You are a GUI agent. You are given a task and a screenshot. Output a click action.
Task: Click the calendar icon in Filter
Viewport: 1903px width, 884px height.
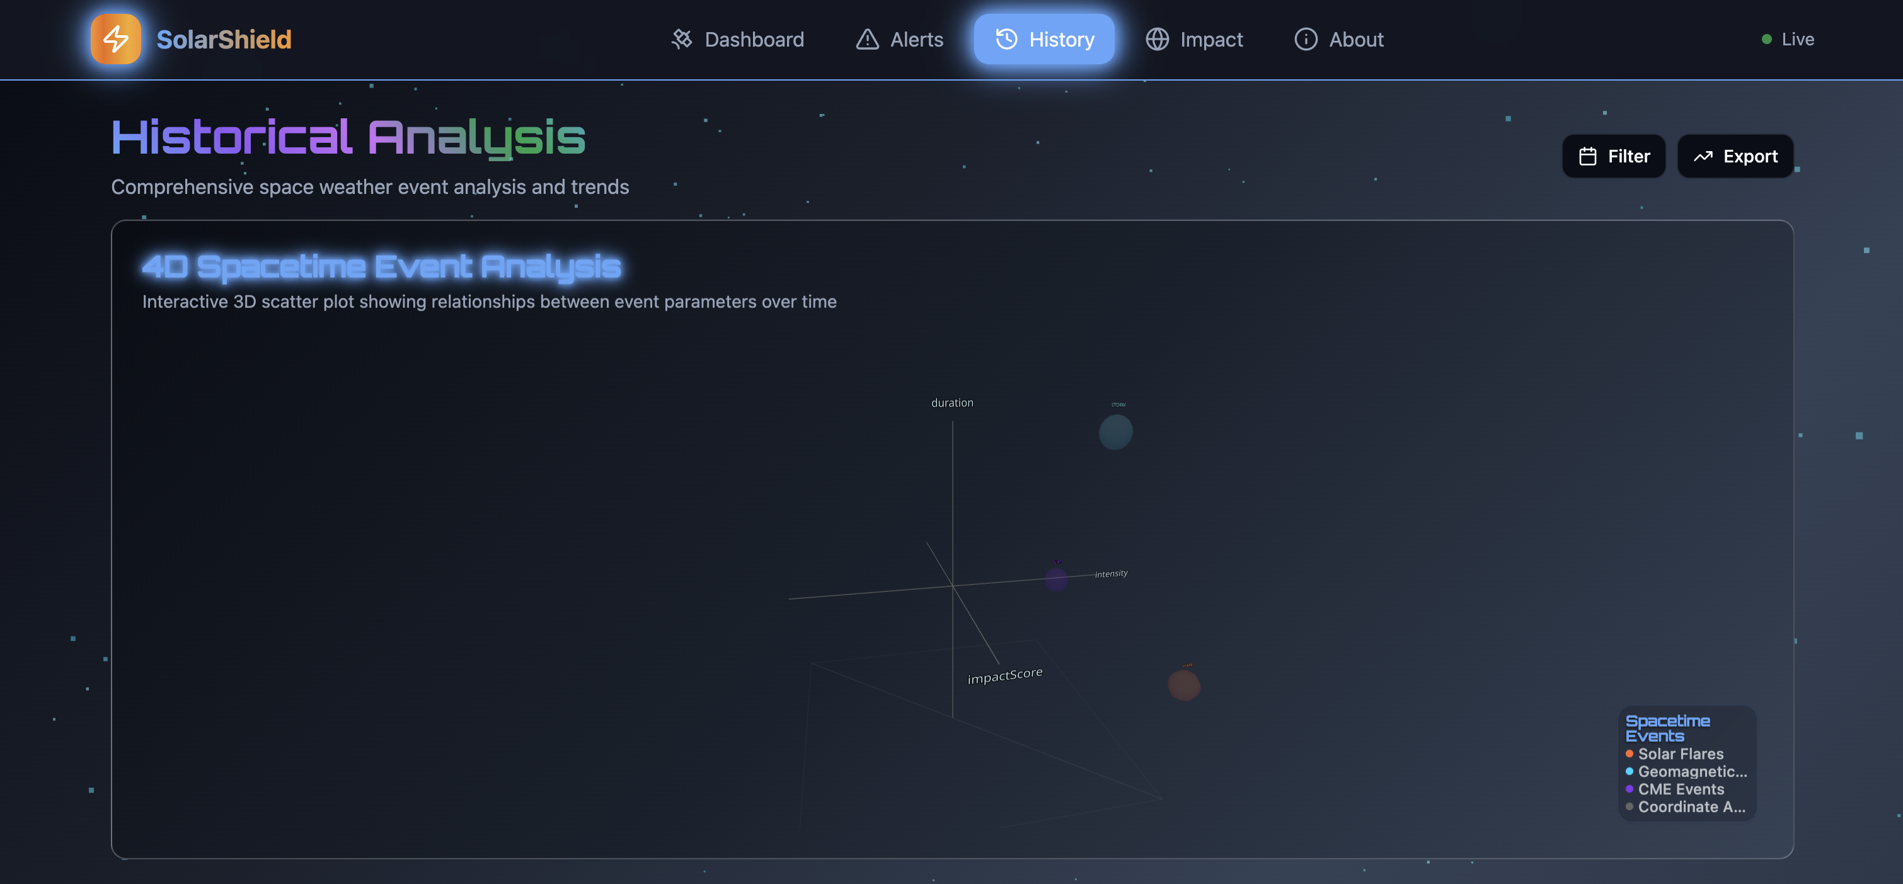(x=1587, y=156)
